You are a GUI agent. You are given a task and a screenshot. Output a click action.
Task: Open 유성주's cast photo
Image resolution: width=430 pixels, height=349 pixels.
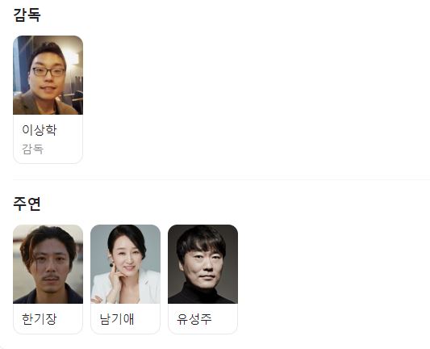[203, 264]
